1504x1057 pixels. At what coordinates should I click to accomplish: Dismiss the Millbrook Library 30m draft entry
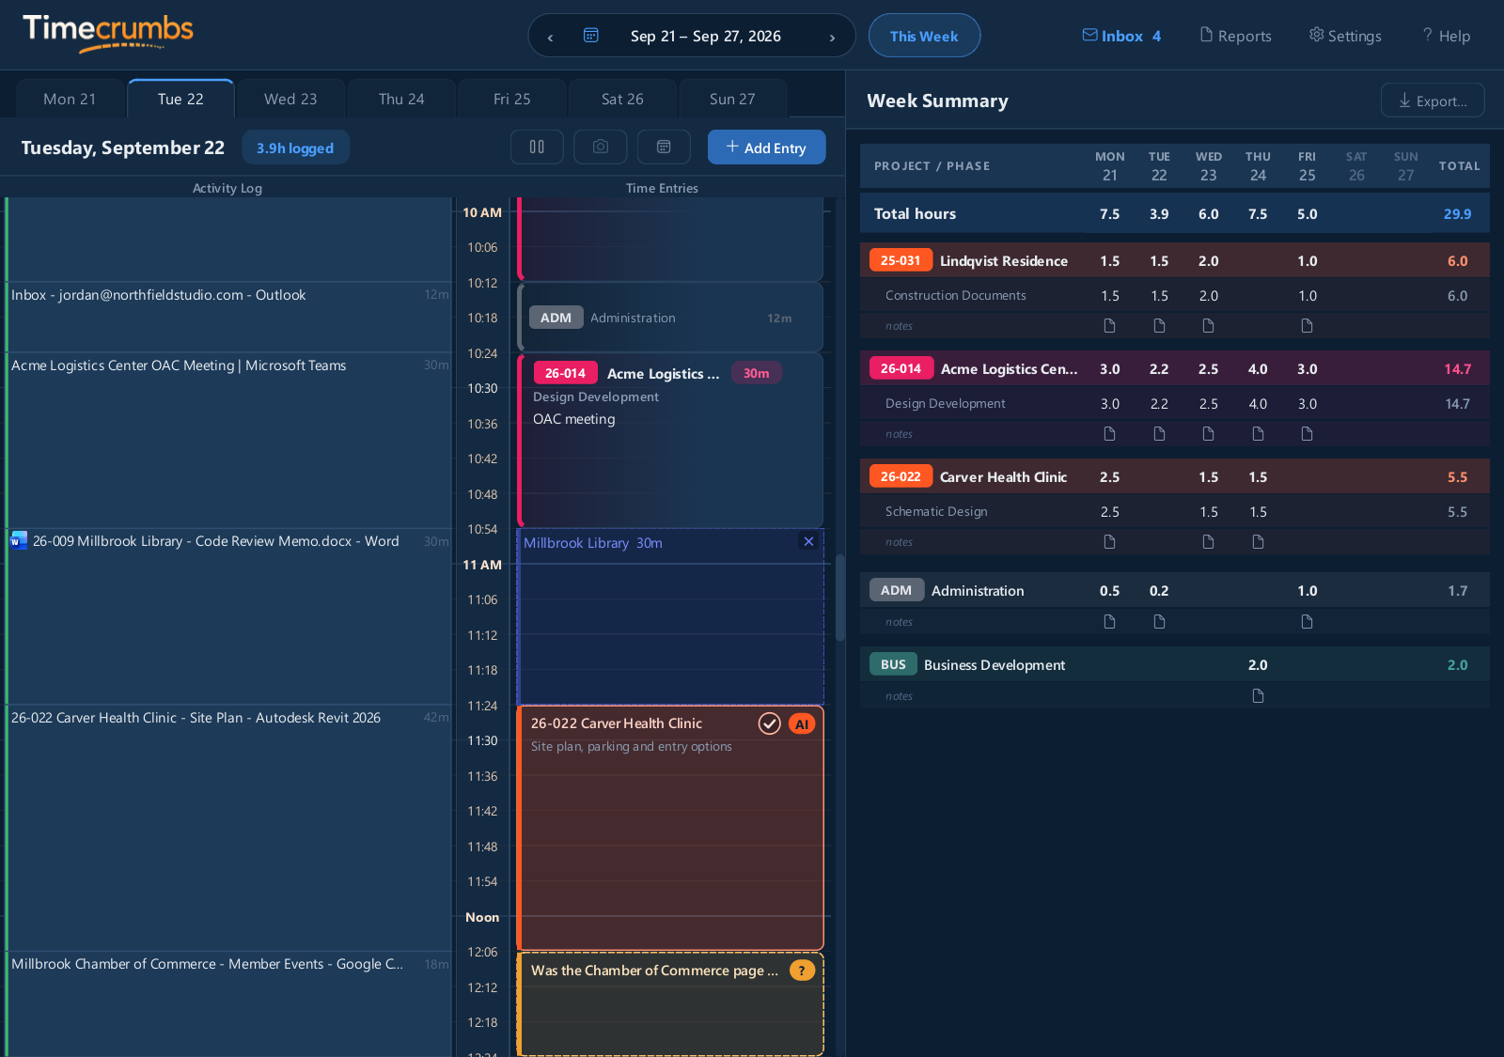[x=808, y=541]
